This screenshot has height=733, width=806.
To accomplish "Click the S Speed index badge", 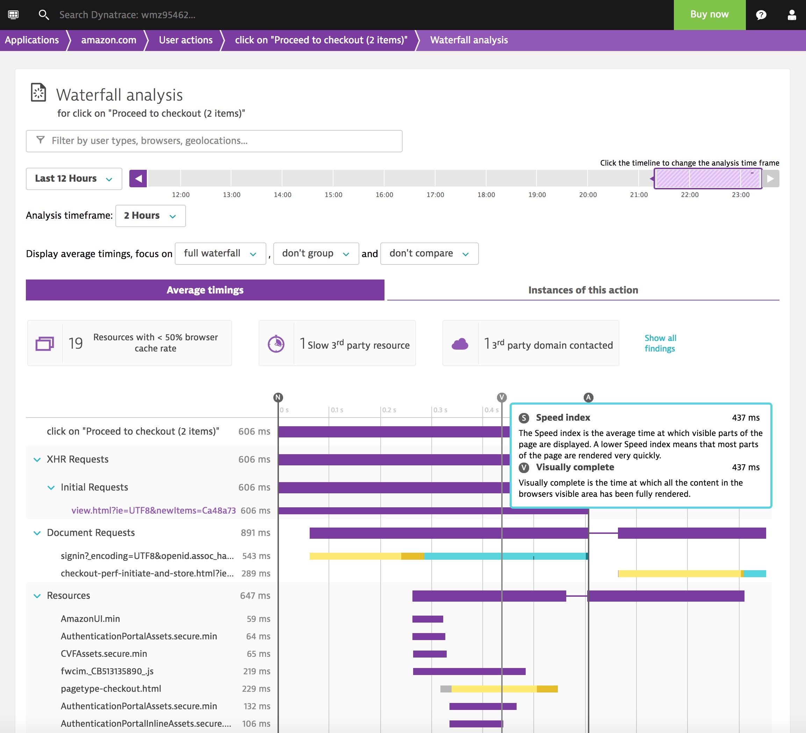I will pos(524,418).
